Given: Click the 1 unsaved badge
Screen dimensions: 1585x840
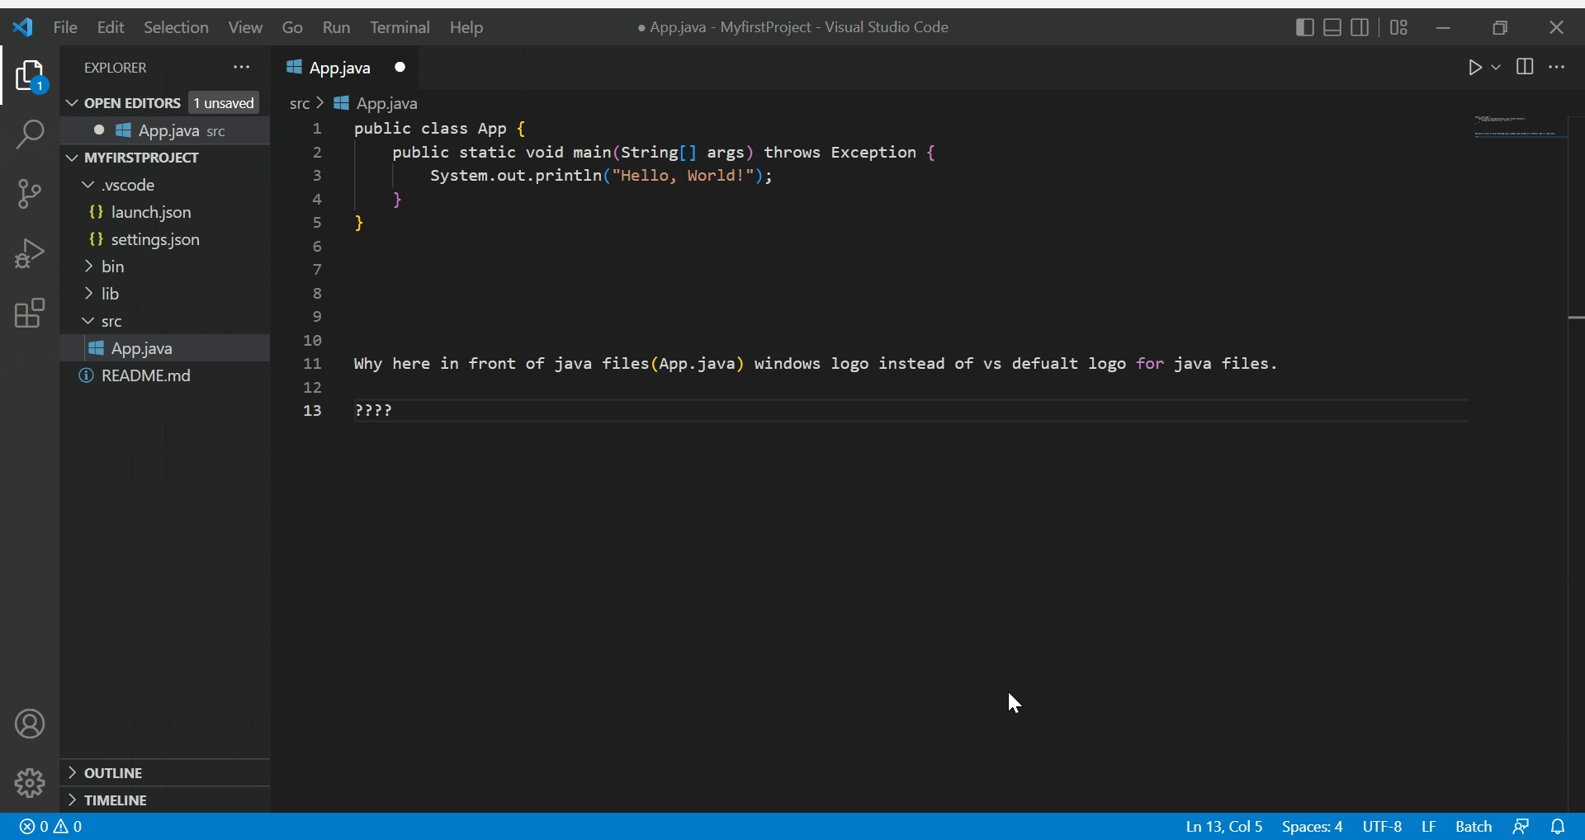Looking at the screenshot, I should [224, 103].
